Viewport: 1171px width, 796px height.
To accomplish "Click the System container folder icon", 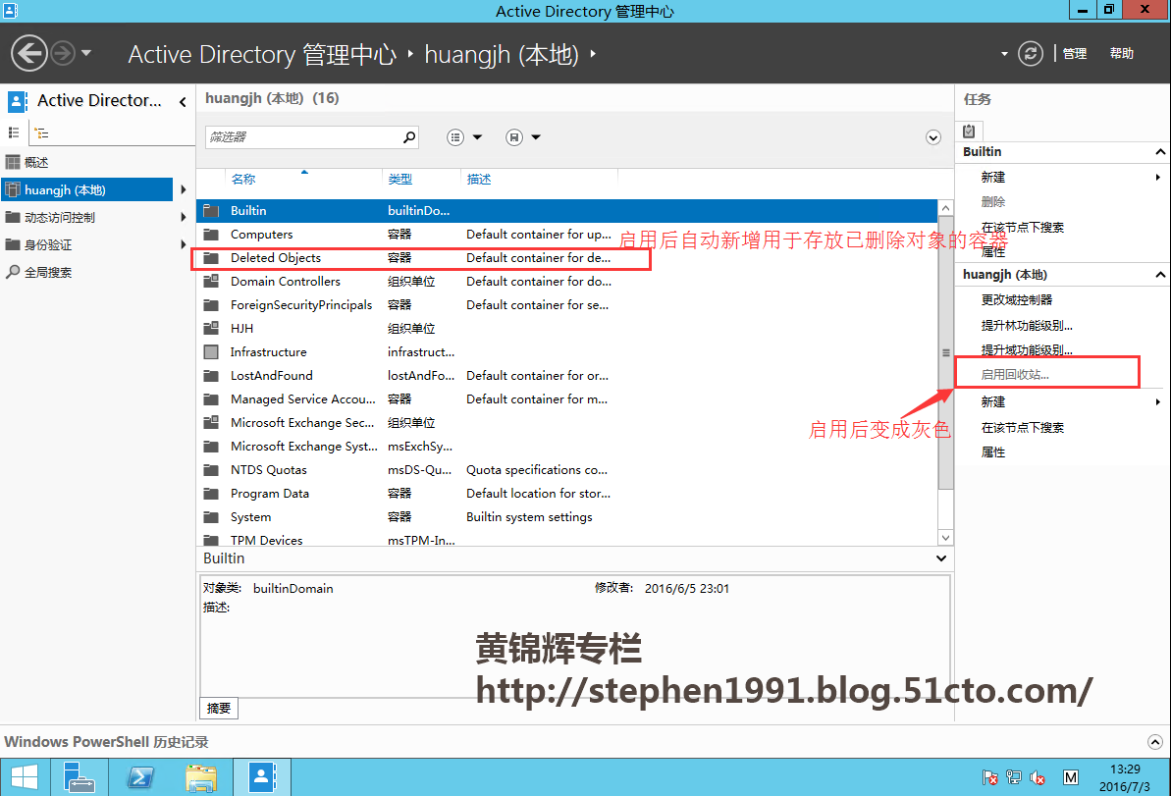I will click(x=211, y=516).
